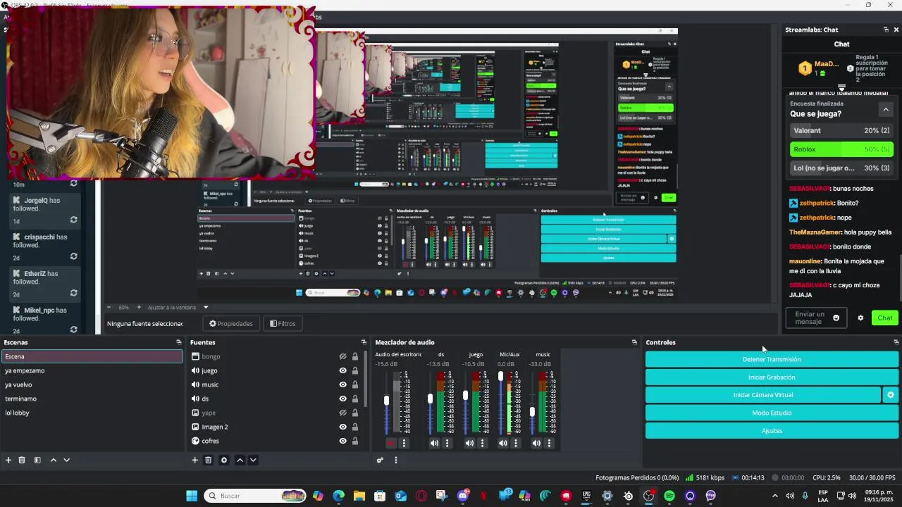902x507 pixels.
Task: Delete the selected scene with trash icon
Action: (x=22, y=460)
